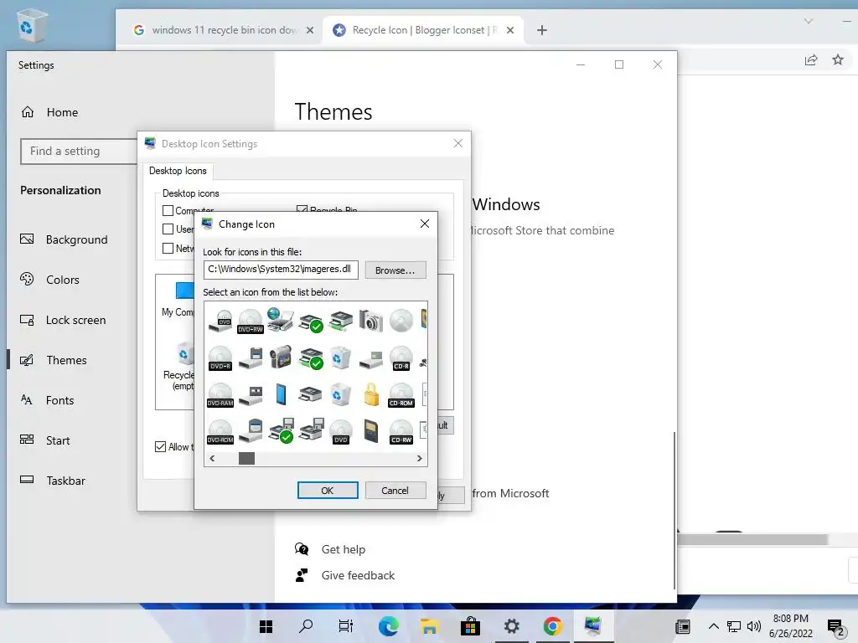858x643 pixels.
Task: Open Microsoft Store from taskbar
Action: [x=470, y=626]
